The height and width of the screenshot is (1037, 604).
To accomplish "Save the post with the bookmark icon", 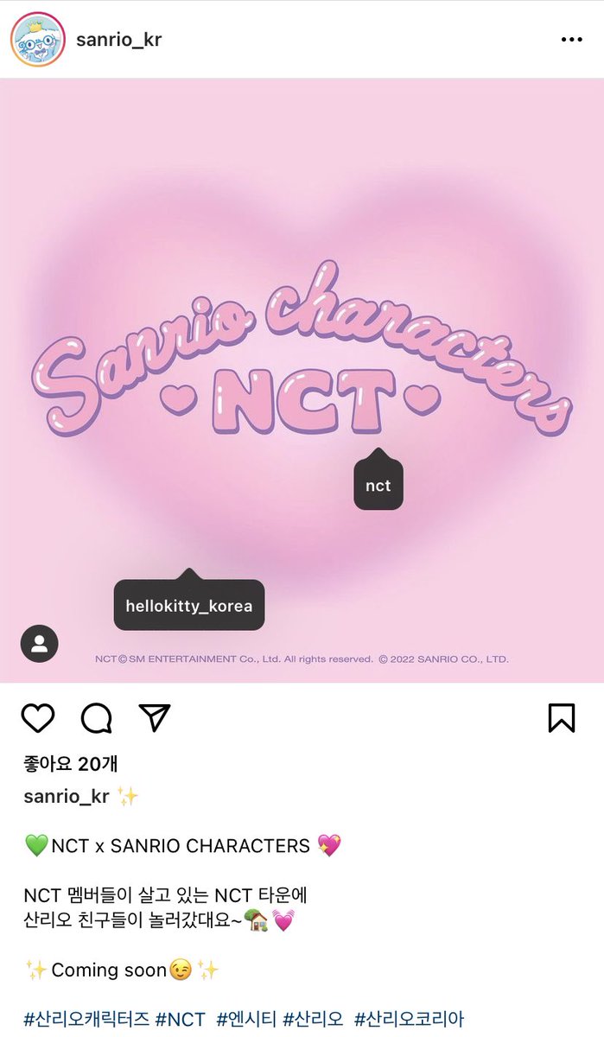I will coord(562,718).
